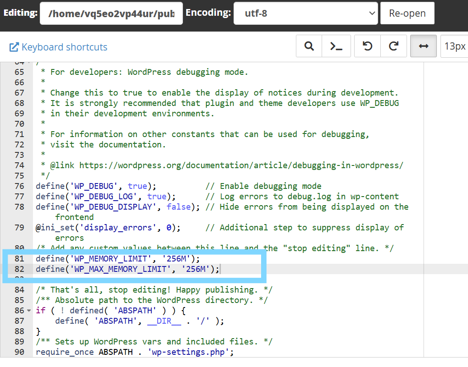Open the Keyboard shortcuts link
468x367 pixels.
tap(64, 47)
